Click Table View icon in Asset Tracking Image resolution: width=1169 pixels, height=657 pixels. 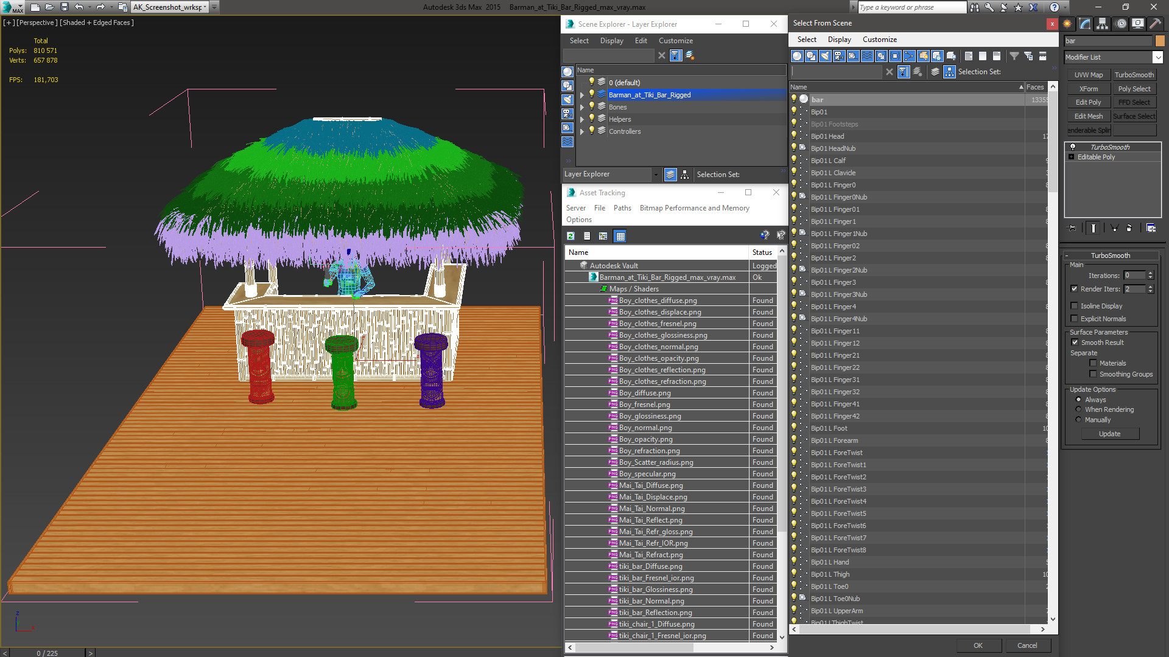(620, 236)
